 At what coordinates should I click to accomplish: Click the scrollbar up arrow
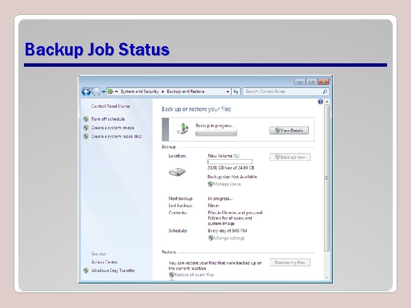click(327, 102)
